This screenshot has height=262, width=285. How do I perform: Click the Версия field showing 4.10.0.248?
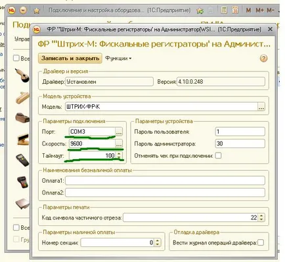[221, 82]
